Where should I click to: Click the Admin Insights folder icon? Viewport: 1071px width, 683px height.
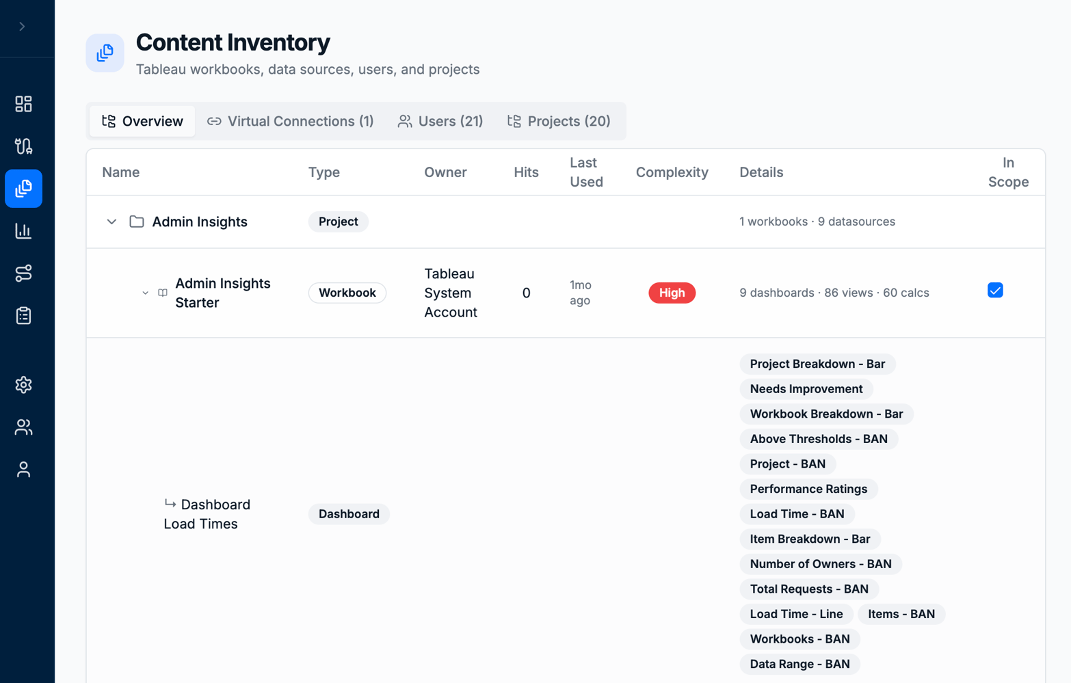137,222
